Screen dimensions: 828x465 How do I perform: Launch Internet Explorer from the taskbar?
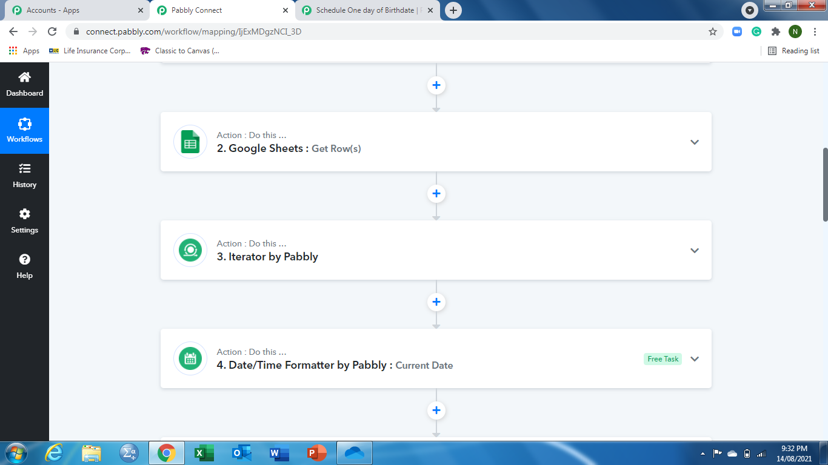click(x=54, y=453)
